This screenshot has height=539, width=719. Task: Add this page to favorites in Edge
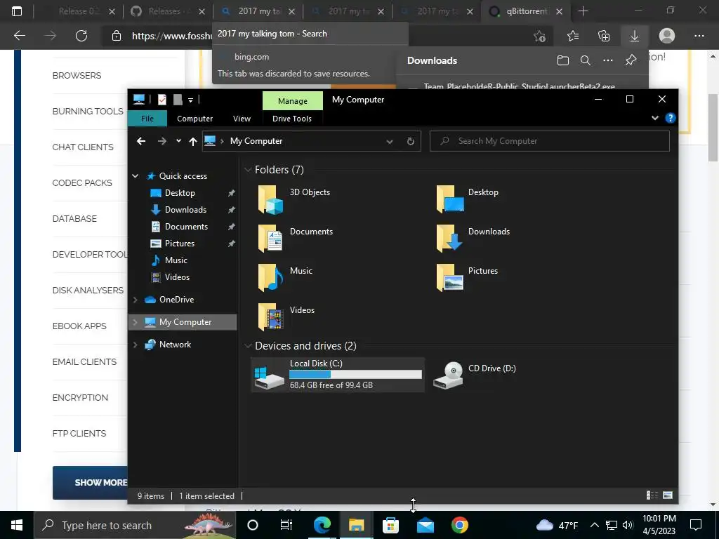click(540, 36)
